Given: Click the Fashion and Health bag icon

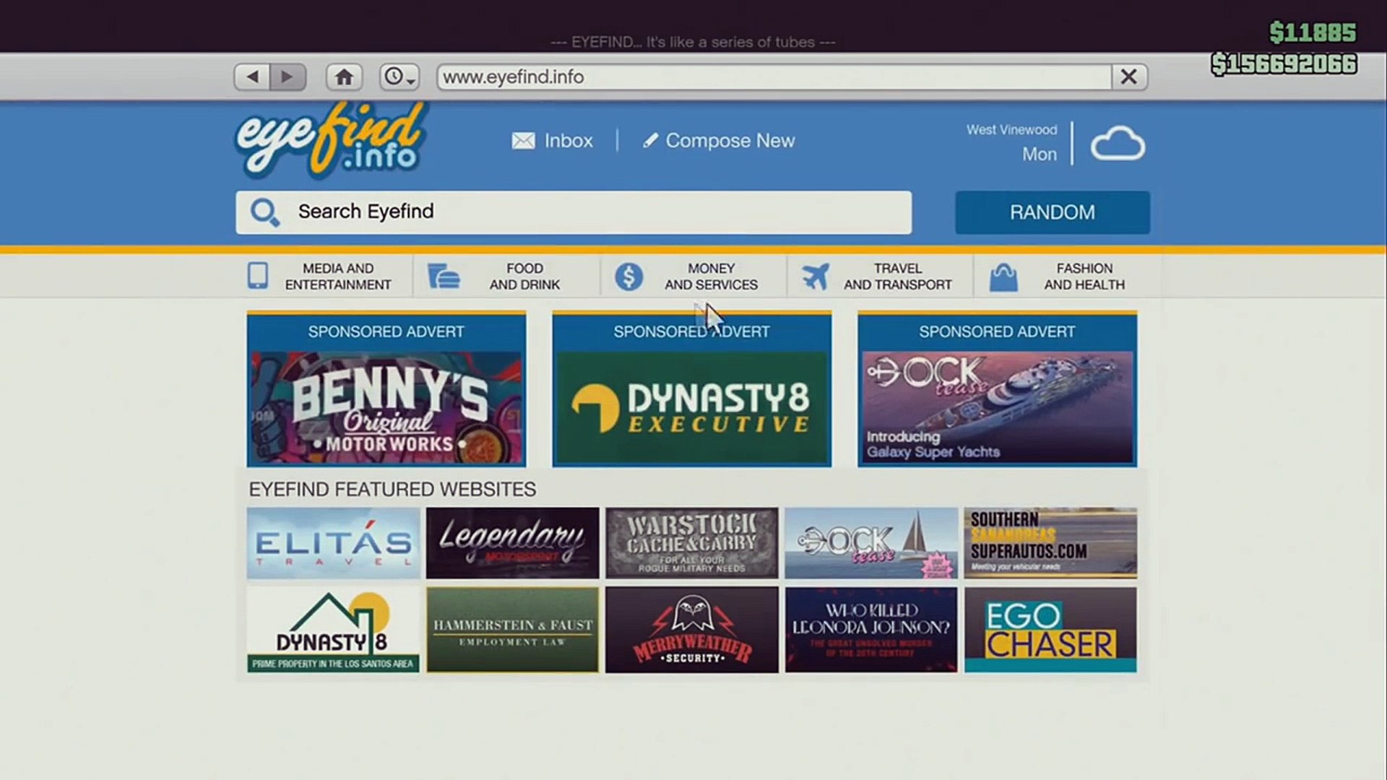Looking at the screenshot, I should pos(1003,277).
